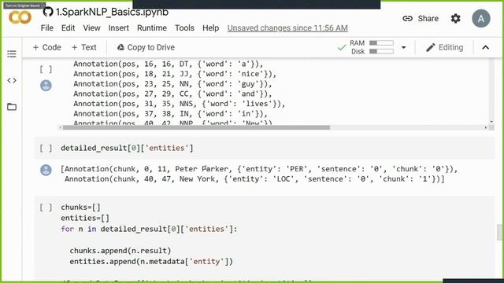
Task: Click the notebook title 1.SparkNLP_Basics.ipynb
Action: click(112, 12)
